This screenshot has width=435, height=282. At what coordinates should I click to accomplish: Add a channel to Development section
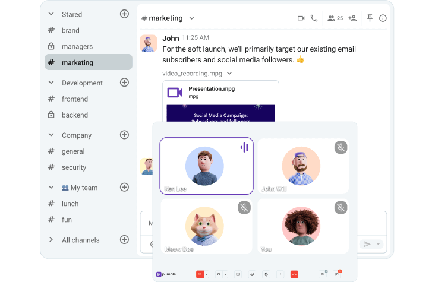pos(124,83)
